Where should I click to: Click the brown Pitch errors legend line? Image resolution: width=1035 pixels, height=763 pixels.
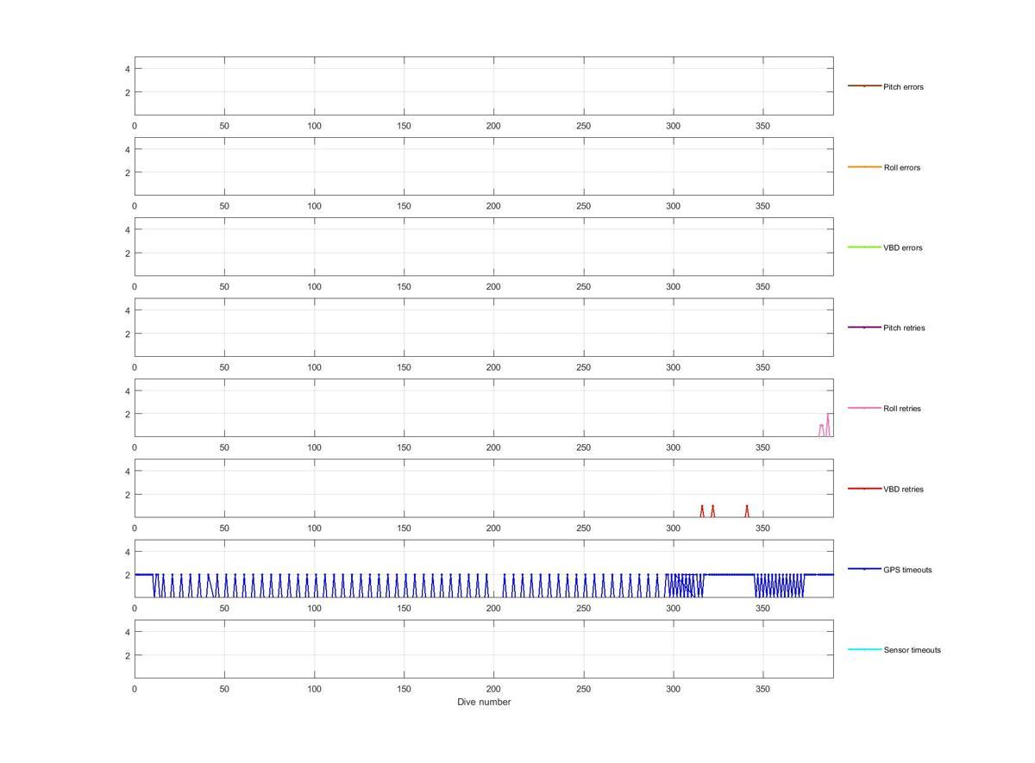pyautogui.click(x=864, y=86)
